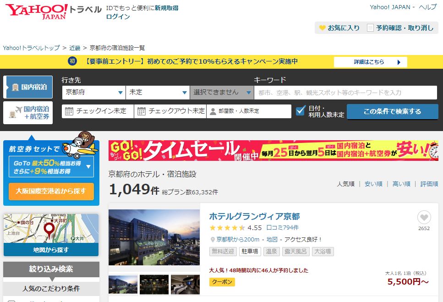Viewport: 443px width, 302px height.
Task: Click the 初 badge icon in campaign banner
Action: [72, 61]
